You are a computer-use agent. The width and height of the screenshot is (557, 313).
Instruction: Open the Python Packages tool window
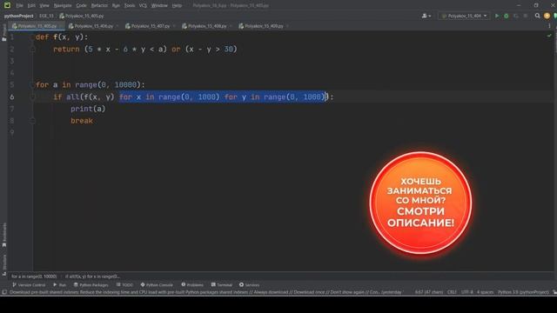[x=91, y=284]
